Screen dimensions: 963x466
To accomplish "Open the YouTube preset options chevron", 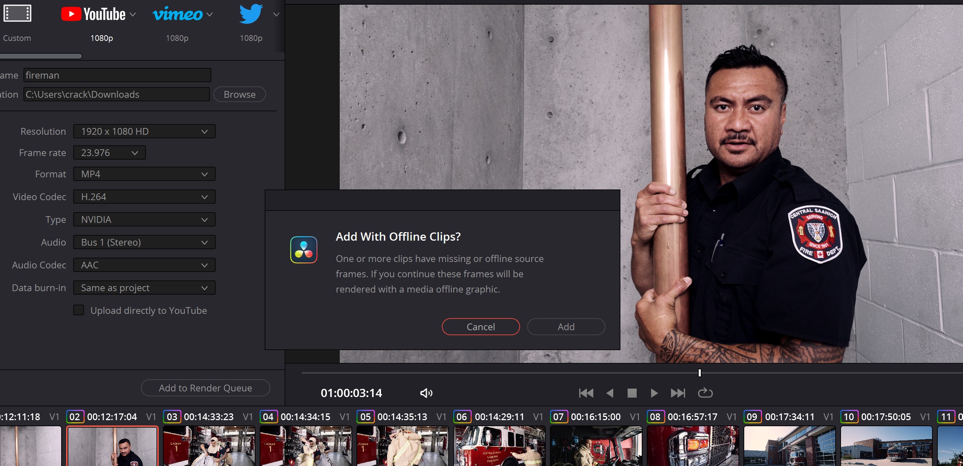I will pyautogui.click(x=133, y=15).
